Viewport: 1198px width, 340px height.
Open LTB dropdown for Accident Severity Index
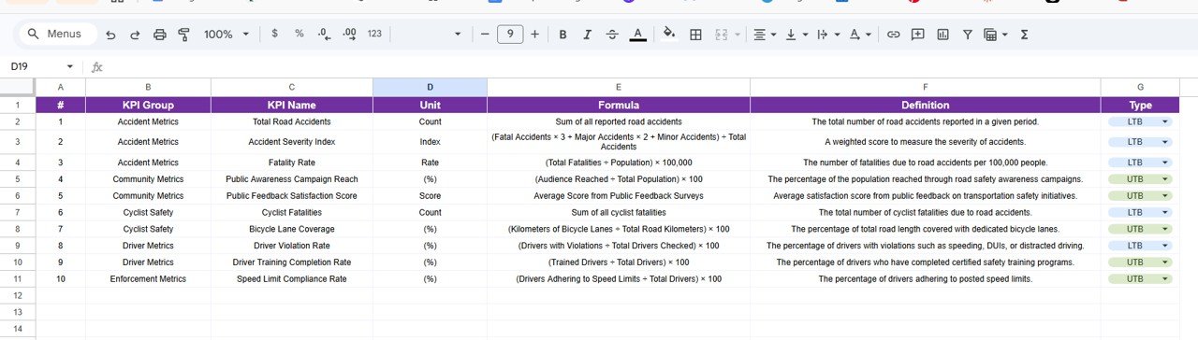point(1165,142)
